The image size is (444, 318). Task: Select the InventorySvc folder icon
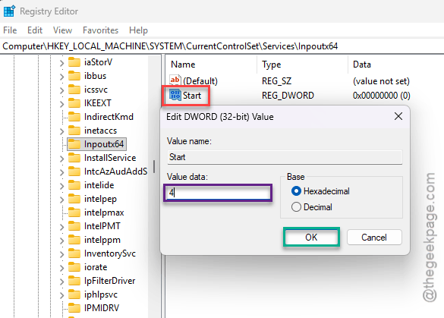tap(74, 253)
